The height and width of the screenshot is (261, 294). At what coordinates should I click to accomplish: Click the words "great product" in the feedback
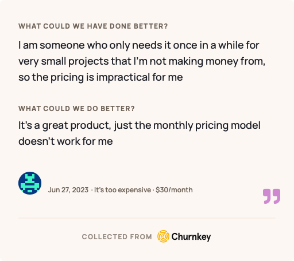tap(76, 126)
